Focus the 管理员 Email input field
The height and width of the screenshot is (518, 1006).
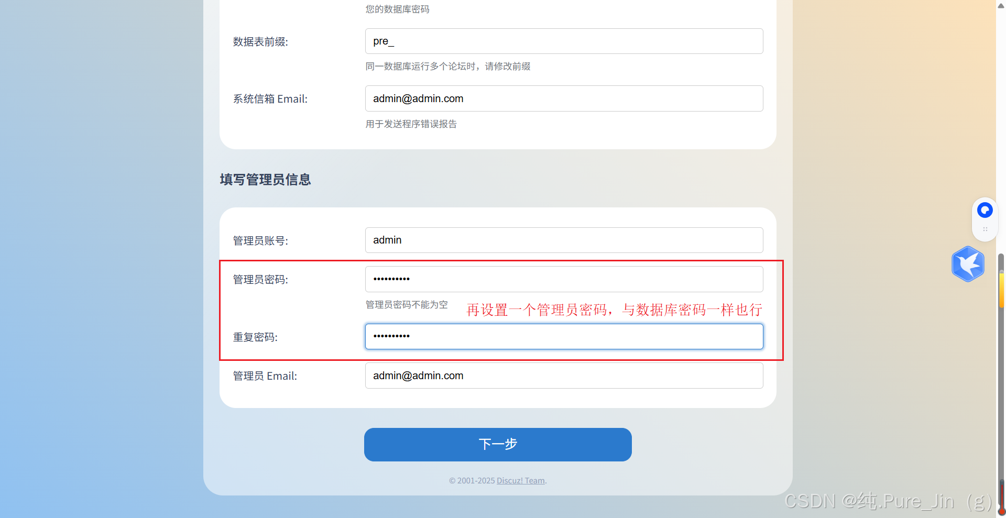(x=564, y=376)
